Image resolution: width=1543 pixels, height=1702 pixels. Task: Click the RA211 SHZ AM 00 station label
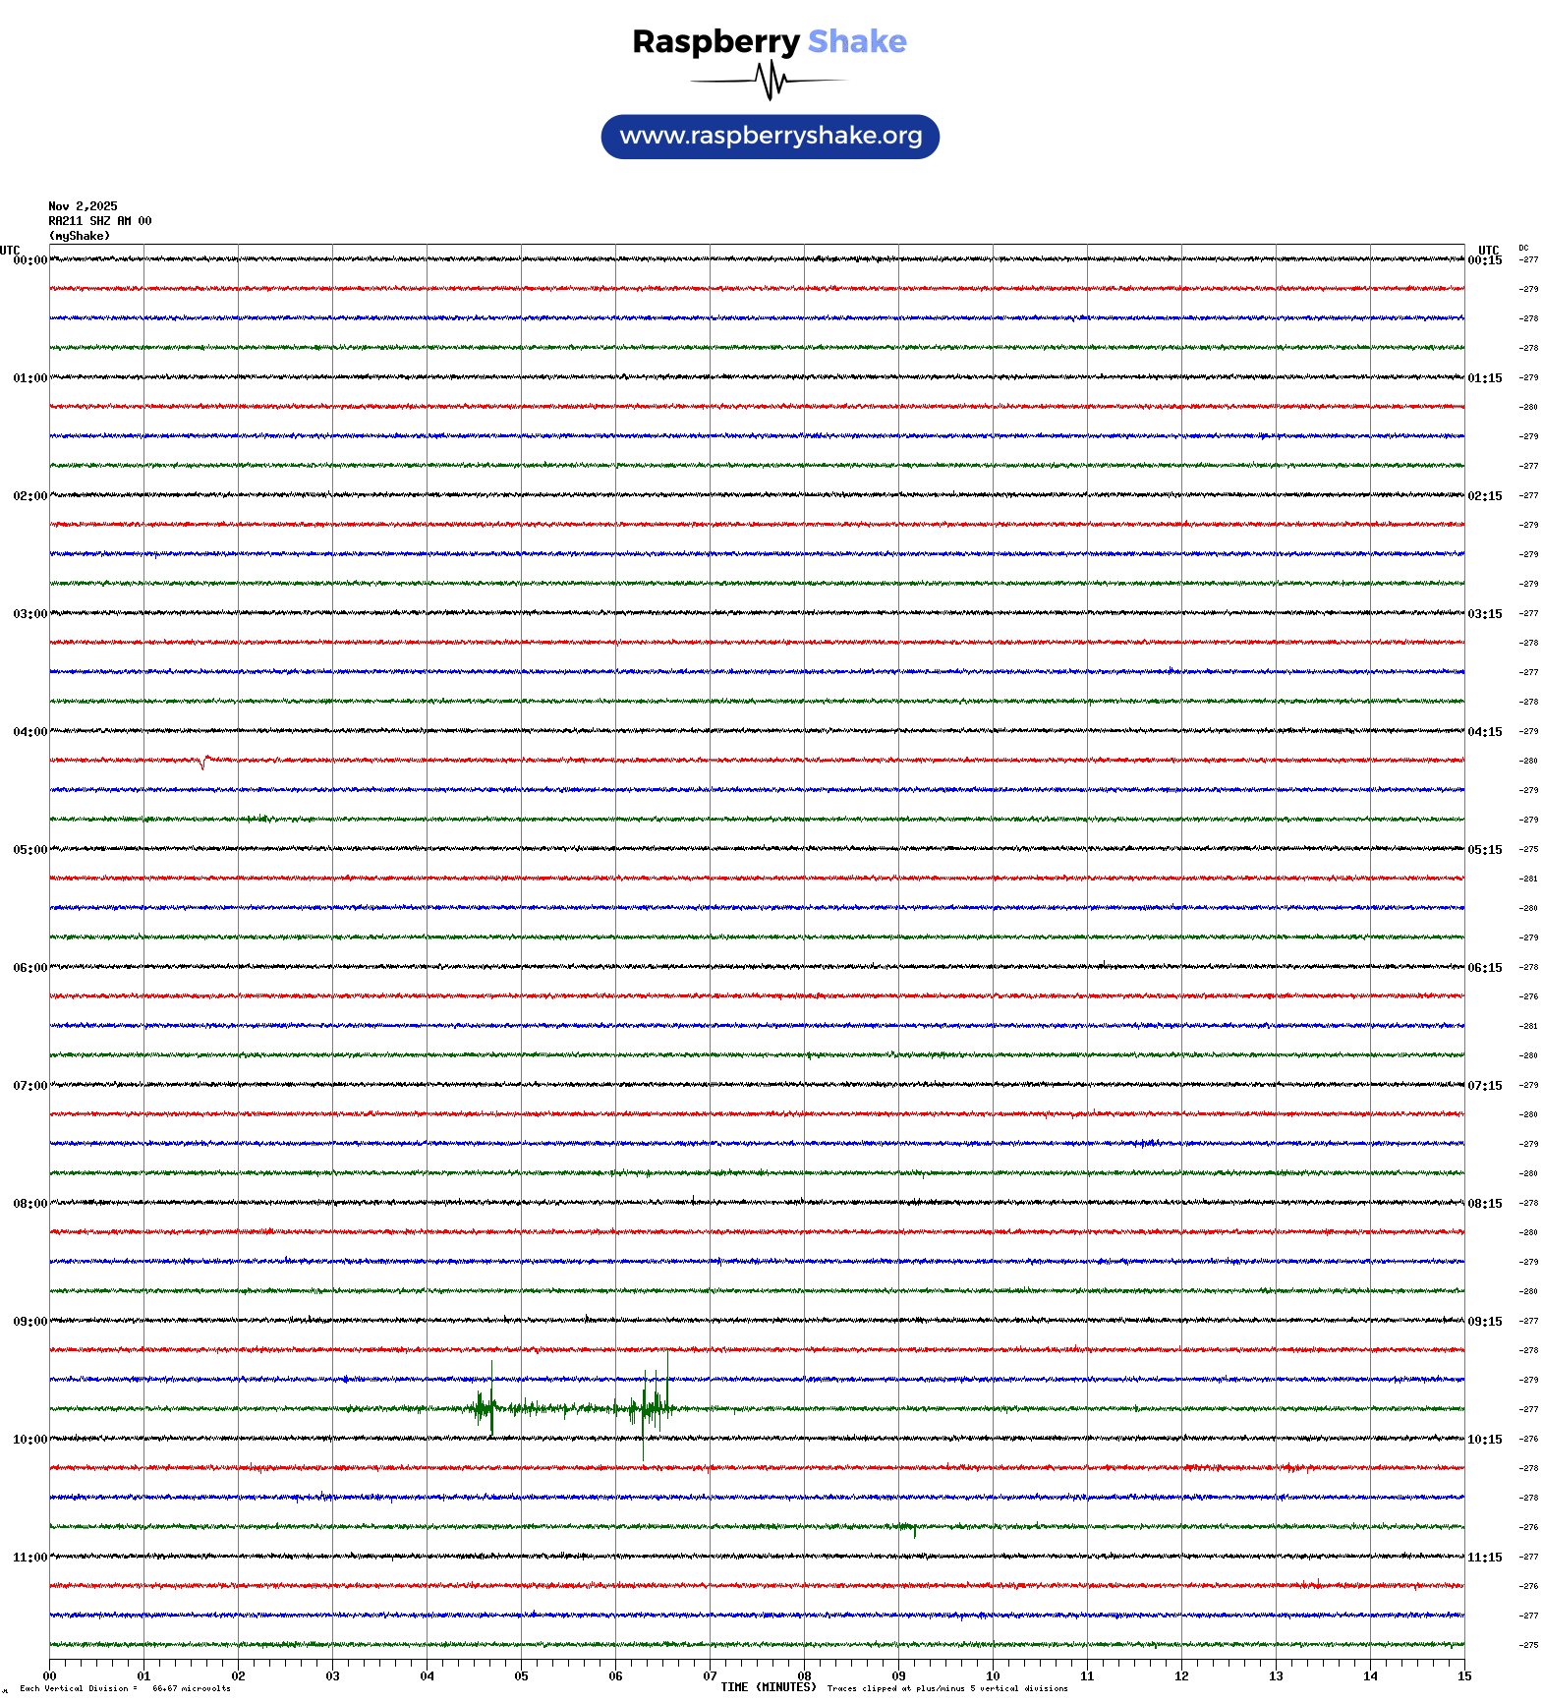[x=100, y=221]
